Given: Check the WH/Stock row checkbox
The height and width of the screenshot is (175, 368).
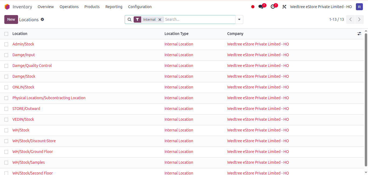Looking at the screenshot, I should [6, 130].
